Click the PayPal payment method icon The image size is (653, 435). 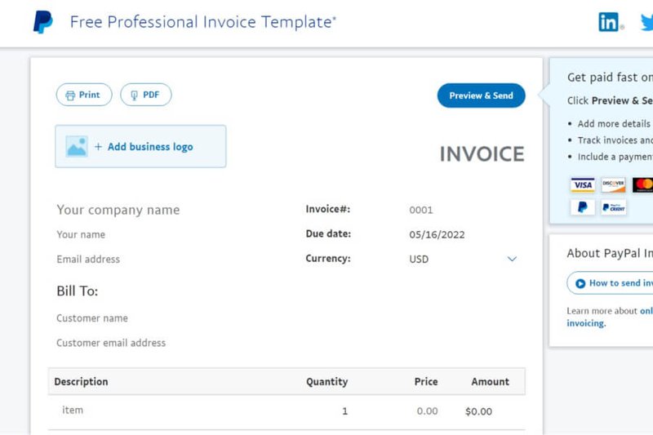(582, 207)
